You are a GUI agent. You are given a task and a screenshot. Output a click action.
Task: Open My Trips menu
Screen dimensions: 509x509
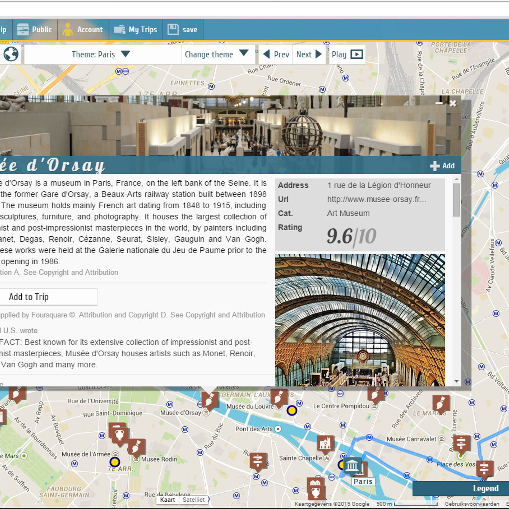(x=136, y=30)
